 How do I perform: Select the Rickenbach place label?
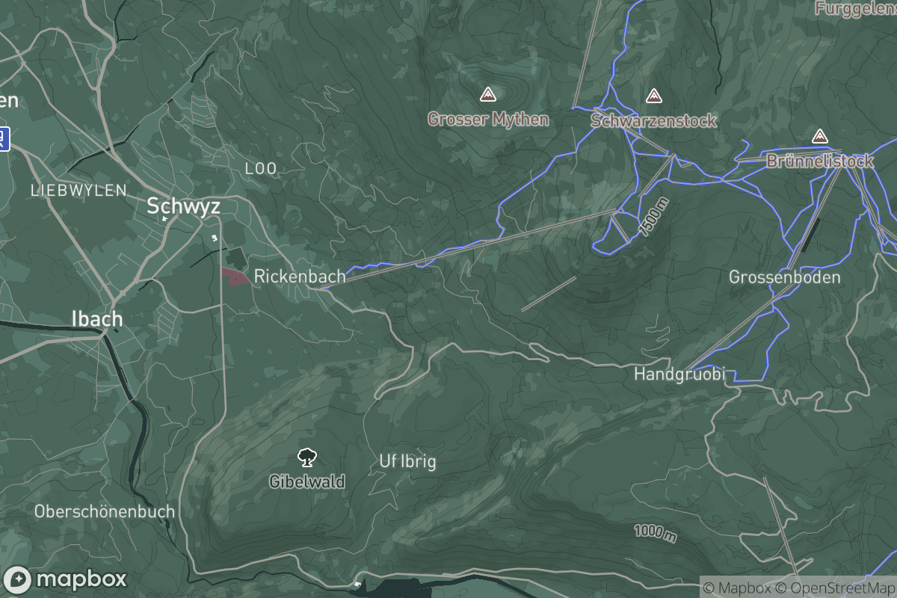300,276
